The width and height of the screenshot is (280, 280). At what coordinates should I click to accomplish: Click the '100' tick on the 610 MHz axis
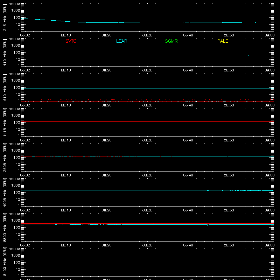[x=17, y=87]
